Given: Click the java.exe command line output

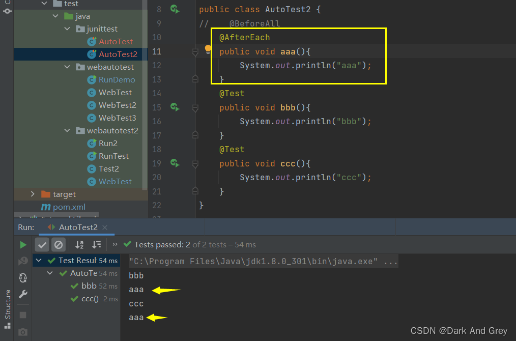Looking at the screenshot, I should (263, 261).
